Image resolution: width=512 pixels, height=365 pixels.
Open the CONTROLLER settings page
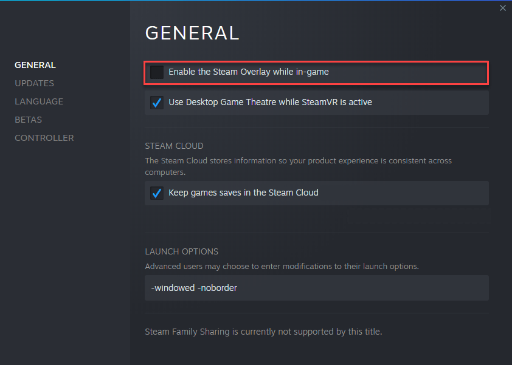point(44,138)
